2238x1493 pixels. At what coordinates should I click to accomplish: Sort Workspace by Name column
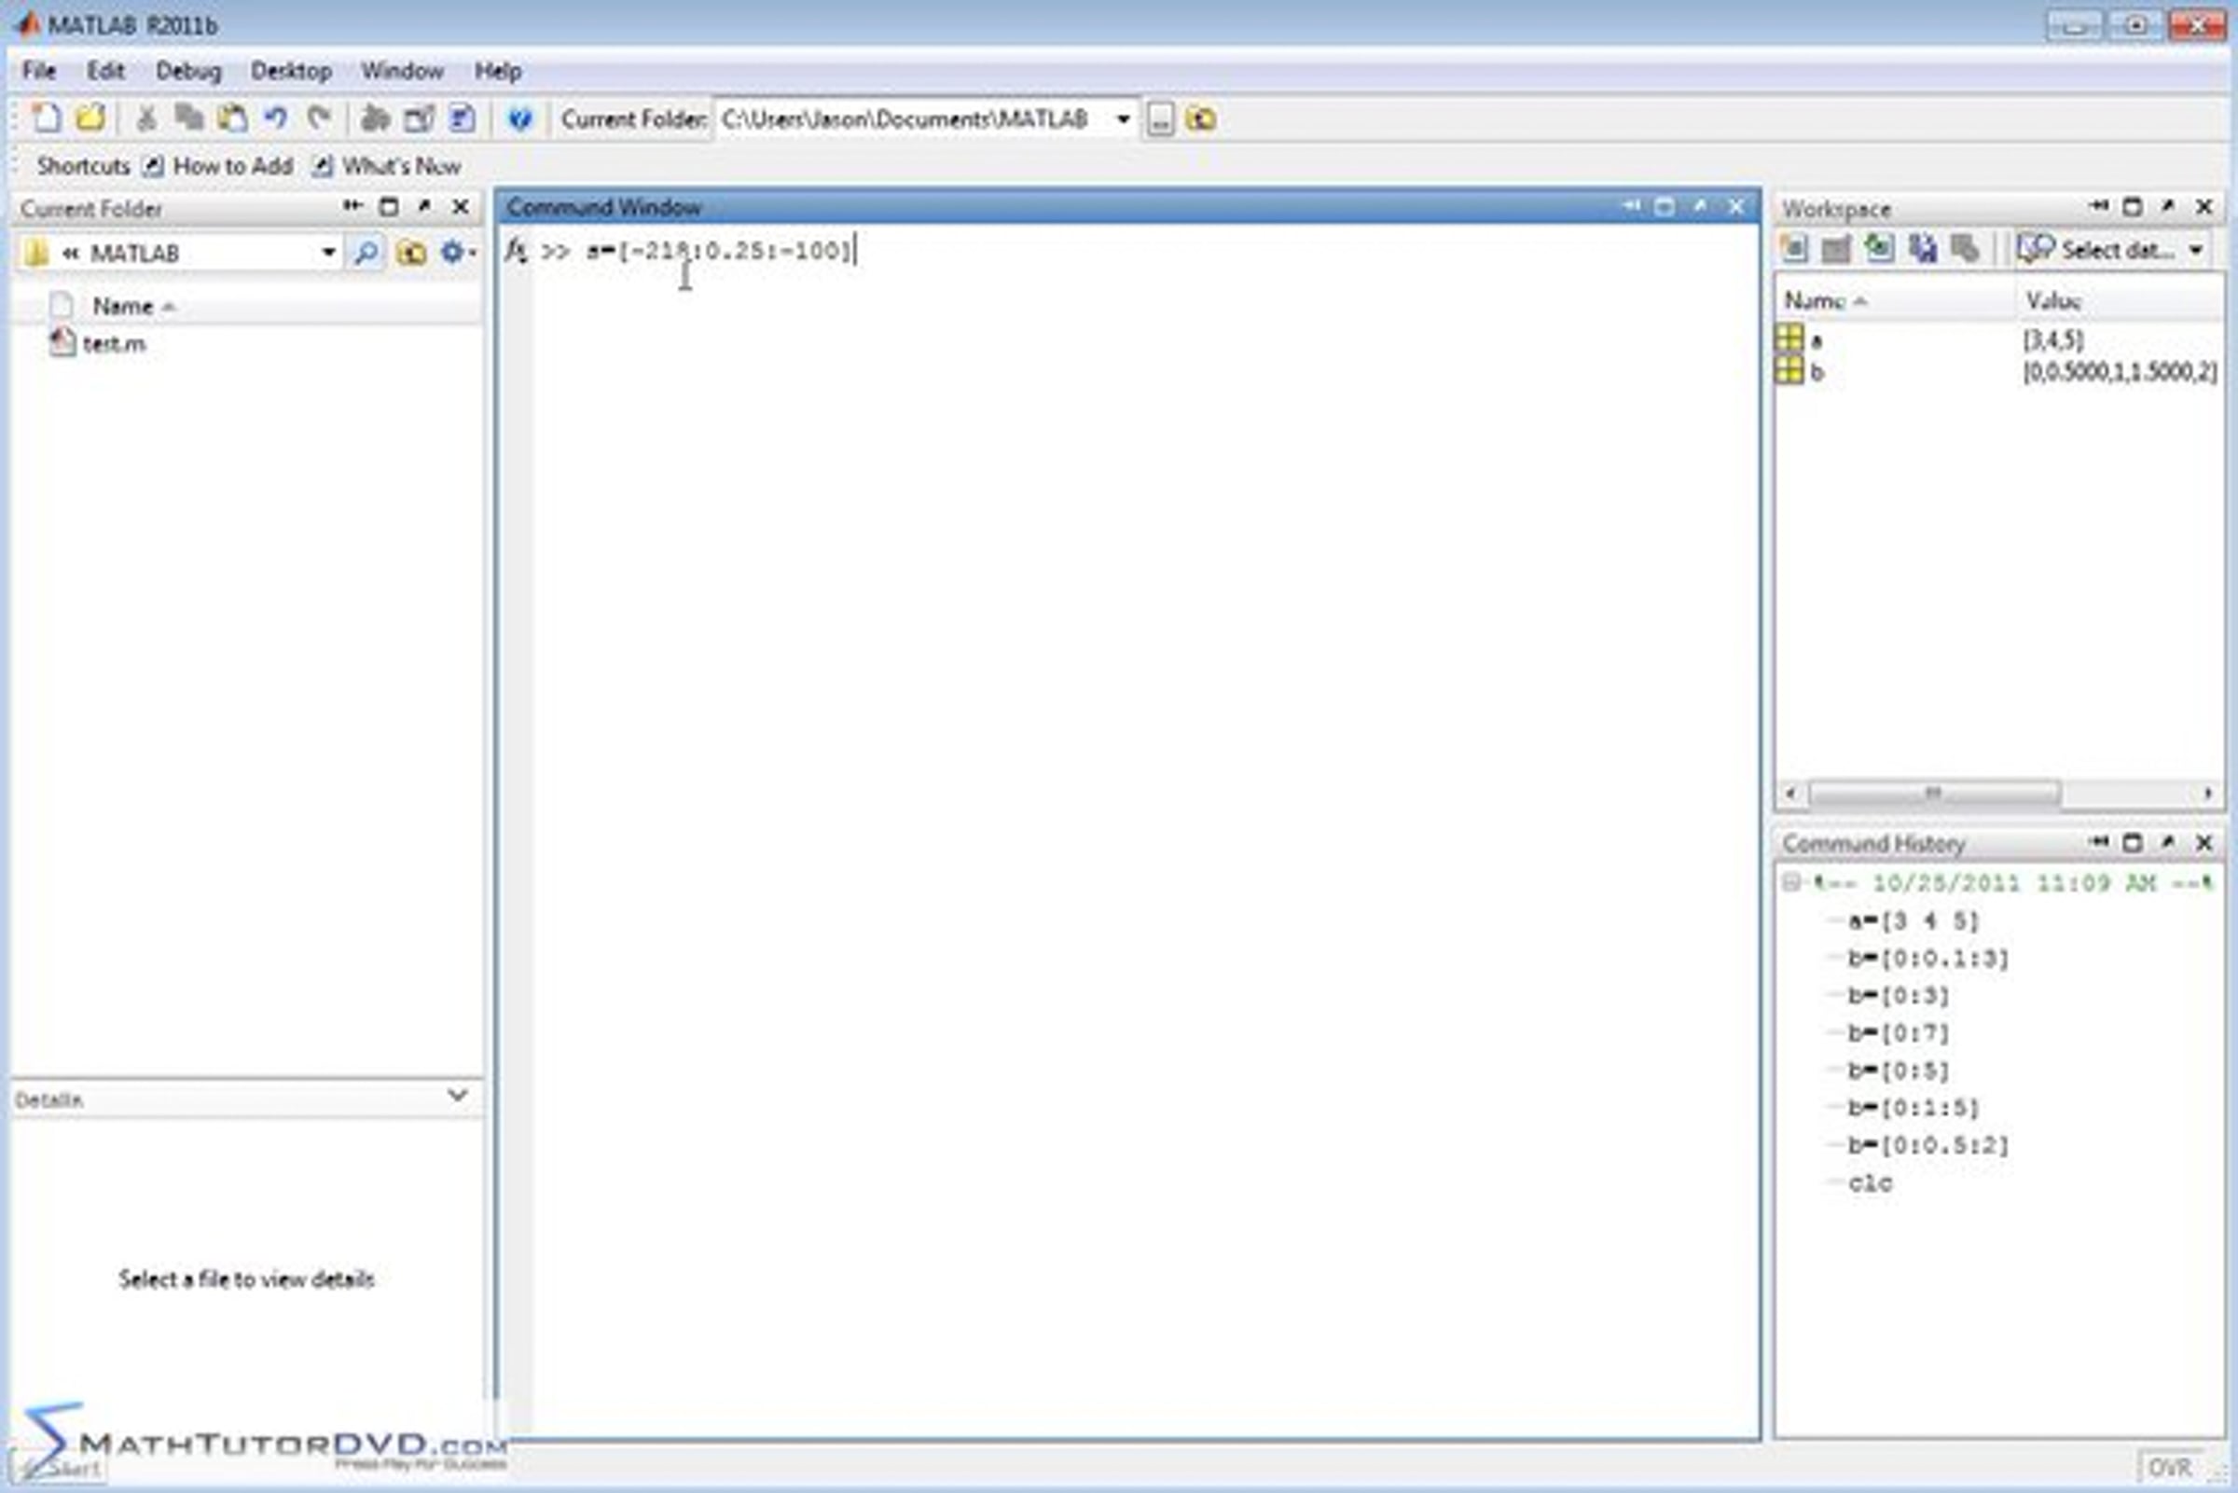click(1824, 301)
